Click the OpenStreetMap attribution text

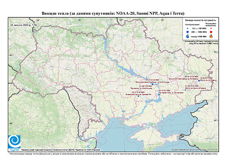pyautogui.click(x=194, y=150)
